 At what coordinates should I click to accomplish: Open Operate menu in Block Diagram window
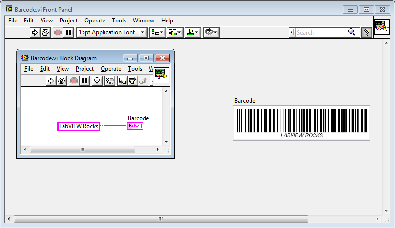pos(111,69)
